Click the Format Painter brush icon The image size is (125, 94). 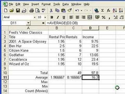(70, 10)
